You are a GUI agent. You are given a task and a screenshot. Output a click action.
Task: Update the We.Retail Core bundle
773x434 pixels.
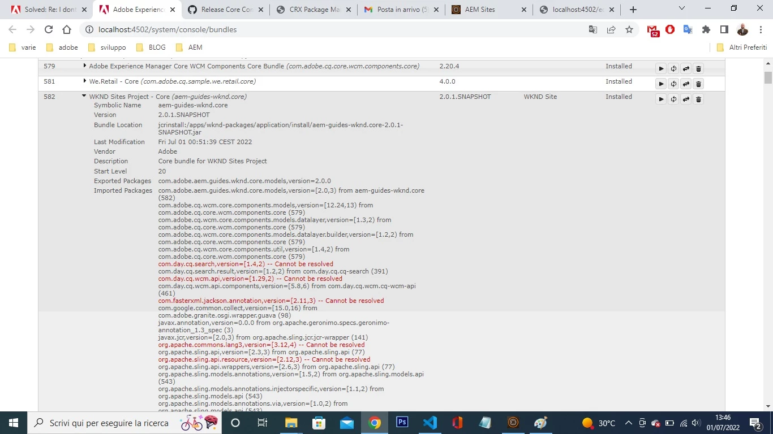(x=686, y=84)
